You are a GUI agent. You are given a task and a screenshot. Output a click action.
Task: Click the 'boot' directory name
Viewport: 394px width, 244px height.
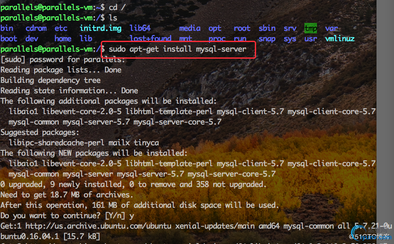click(9, 39)
